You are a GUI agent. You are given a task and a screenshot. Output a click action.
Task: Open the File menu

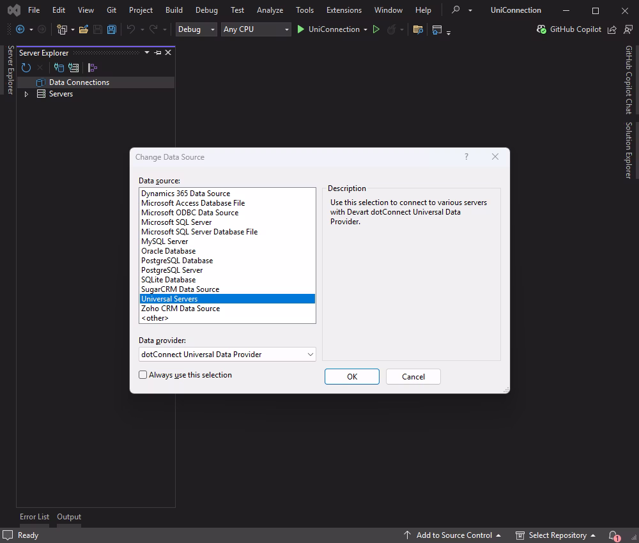(34, 10)
